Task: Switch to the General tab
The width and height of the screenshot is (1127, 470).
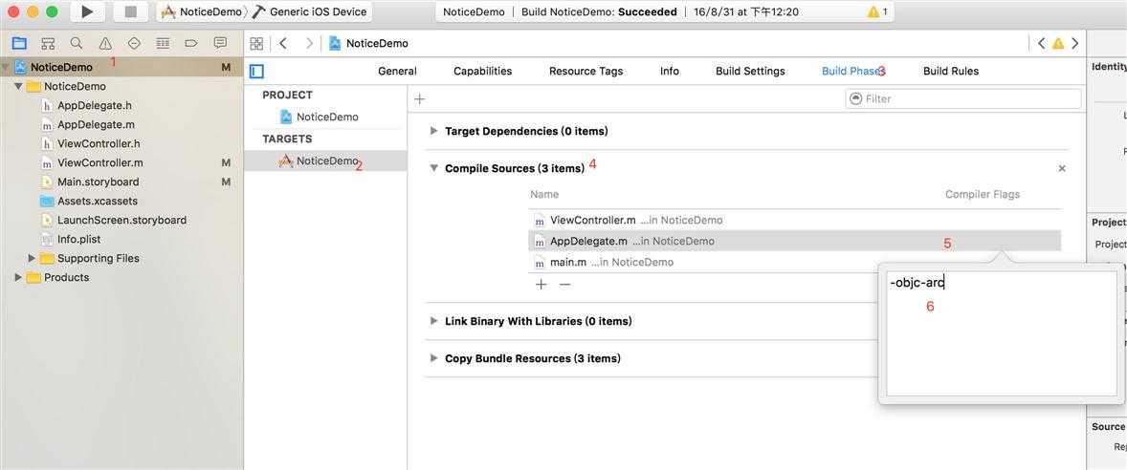Action: [x=397, y=71]
